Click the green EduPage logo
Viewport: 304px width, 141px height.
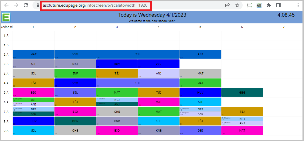[6, 17]
